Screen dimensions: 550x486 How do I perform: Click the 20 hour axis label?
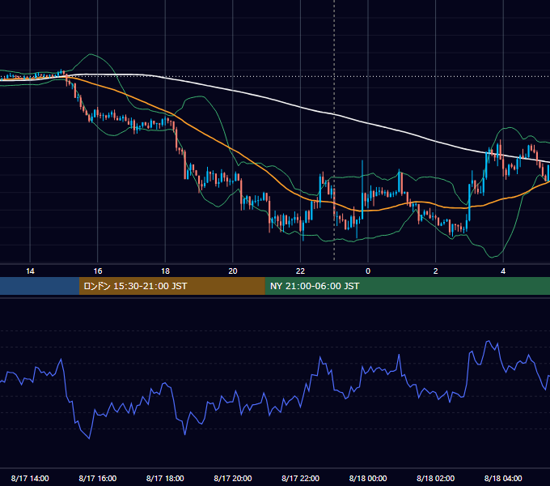click(233, 271)
